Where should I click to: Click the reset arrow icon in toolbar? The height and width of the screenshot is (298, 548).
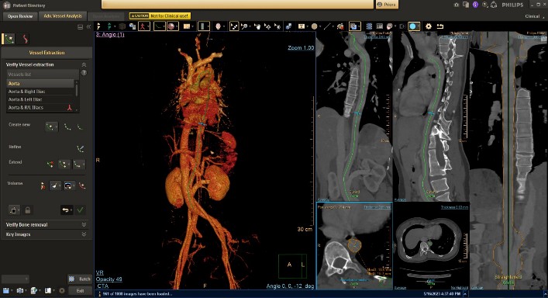pyautogui.click(x=440, y=26)
